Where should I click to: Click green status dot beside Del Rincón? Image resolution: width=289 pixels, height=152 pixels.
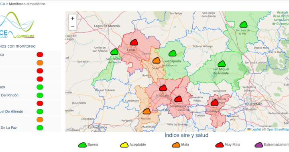click(40, 95)
